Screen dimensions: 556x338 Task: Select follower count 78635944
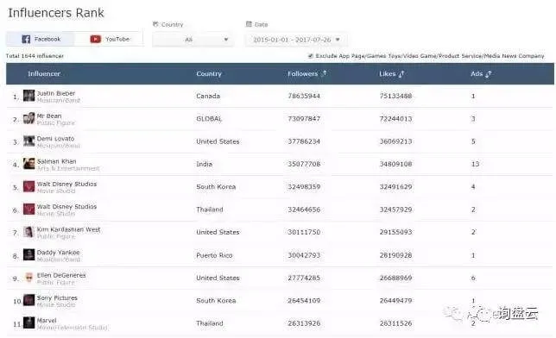[304, 96]
